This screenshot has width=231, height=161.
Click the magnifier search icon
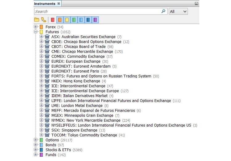163,11
